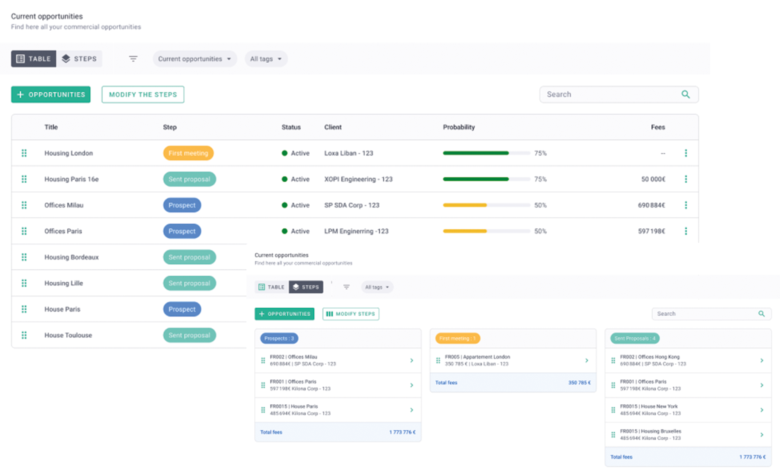
Task: Click drag handle on Appartement London card
Action: [438, 360]
